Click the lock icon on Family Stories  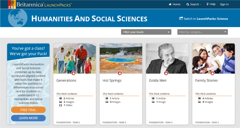click(x=213, y=73)
